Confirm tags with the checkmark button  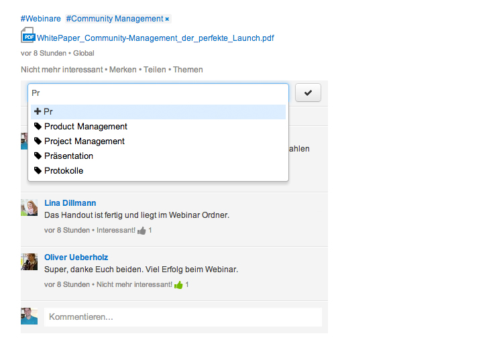[x=308, y=93]
